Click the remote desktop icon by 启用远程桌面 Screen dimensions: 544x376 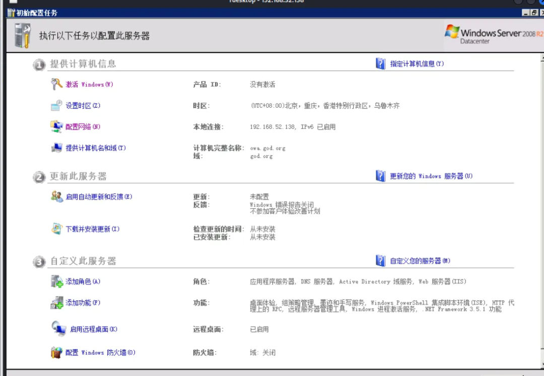click(58, 329)
